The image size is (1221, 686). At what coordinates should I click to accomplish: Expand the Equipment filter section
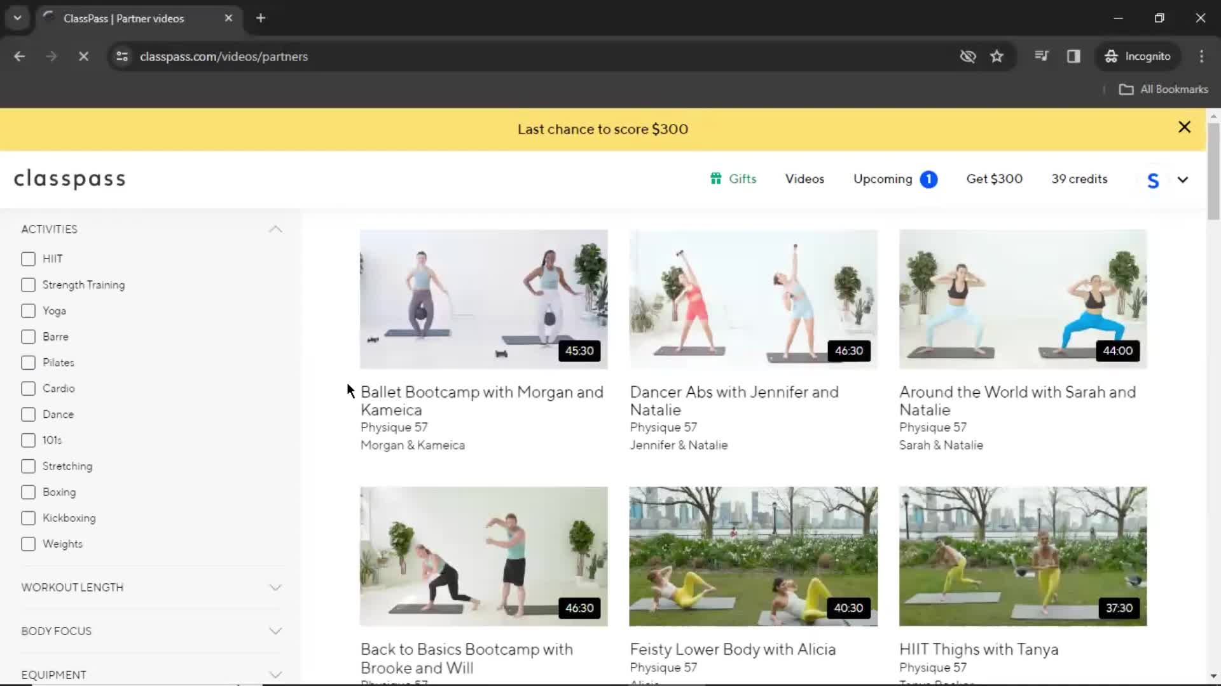pos(275,675)
